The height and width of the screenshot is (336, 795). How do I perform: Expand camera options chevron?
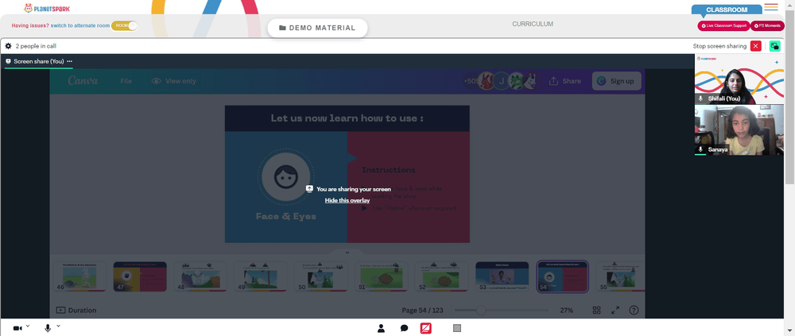[27, 326]
